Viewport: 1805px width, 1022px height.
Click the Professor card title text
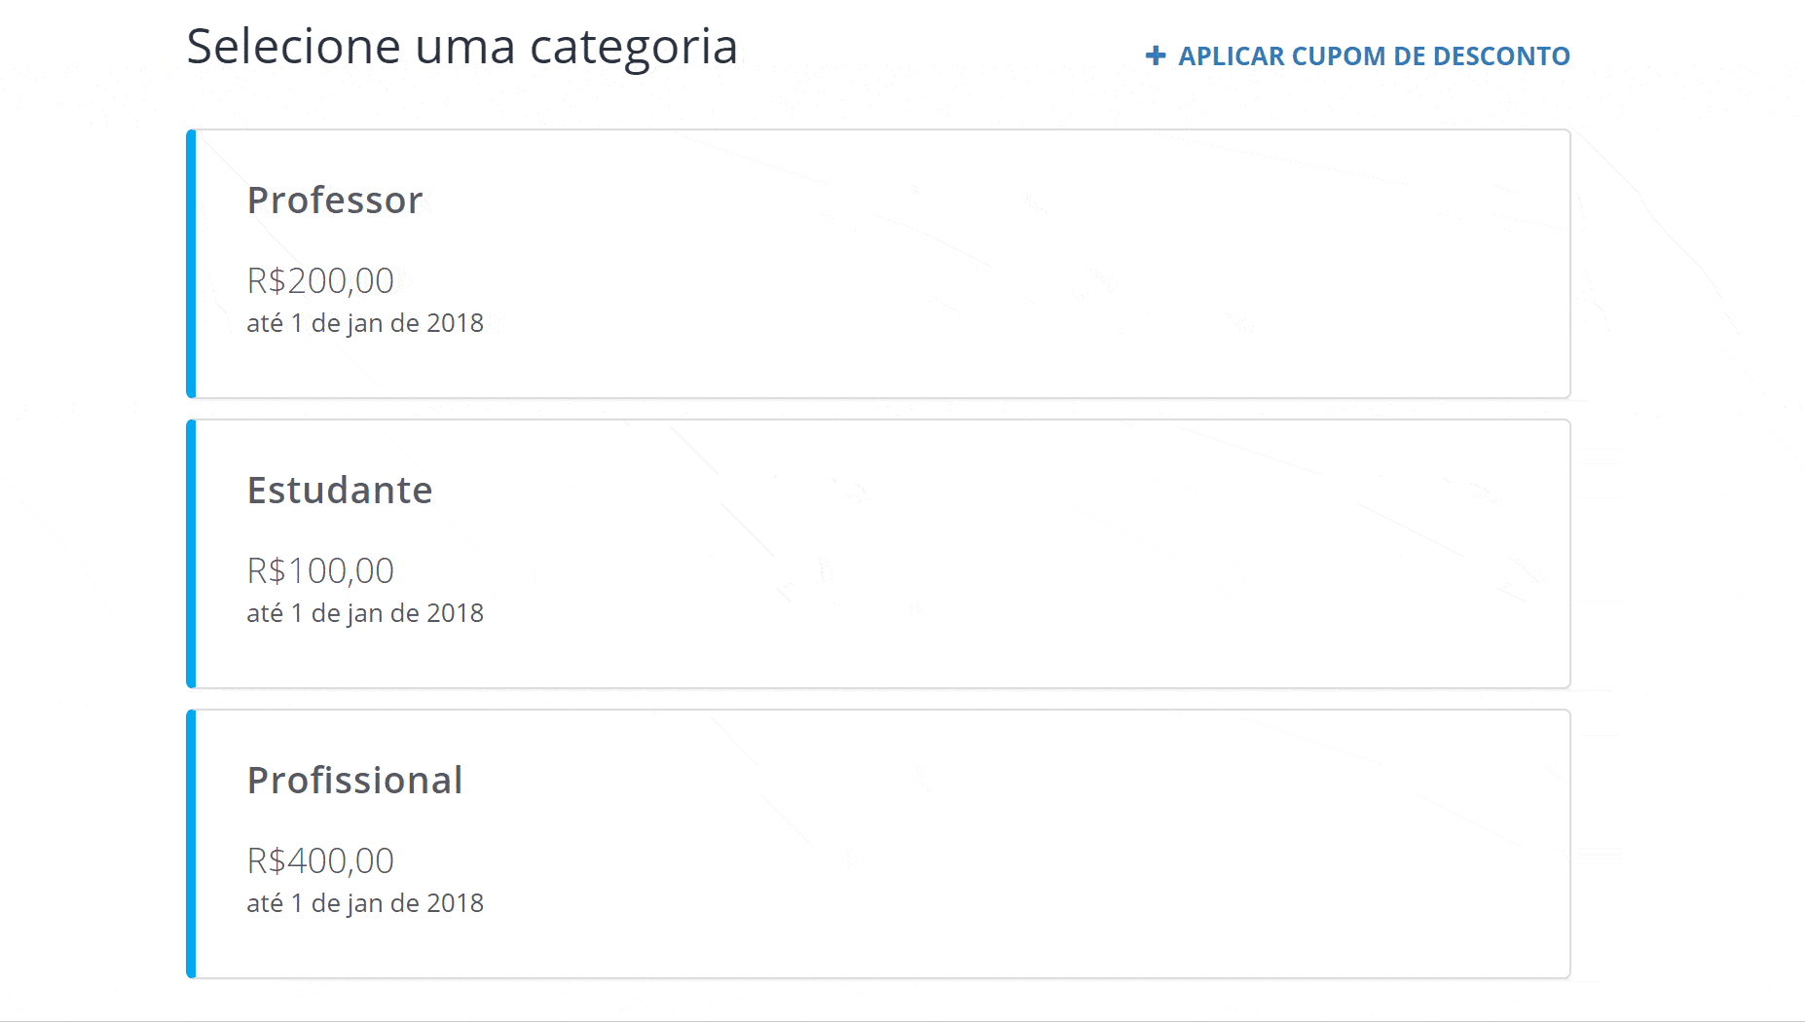335,201
